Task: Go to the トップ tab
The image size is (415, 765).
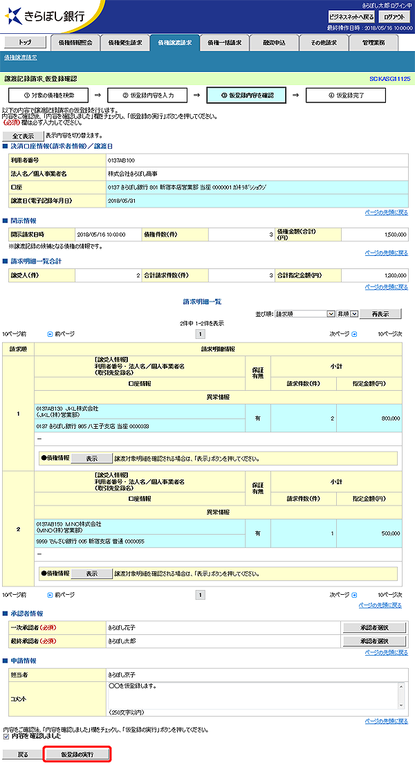Action: tap(24, 42)
